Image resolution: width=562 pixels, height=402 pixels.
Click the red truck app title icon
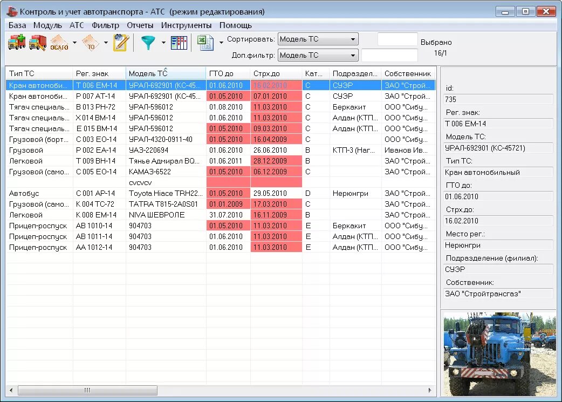click(12, 11)
